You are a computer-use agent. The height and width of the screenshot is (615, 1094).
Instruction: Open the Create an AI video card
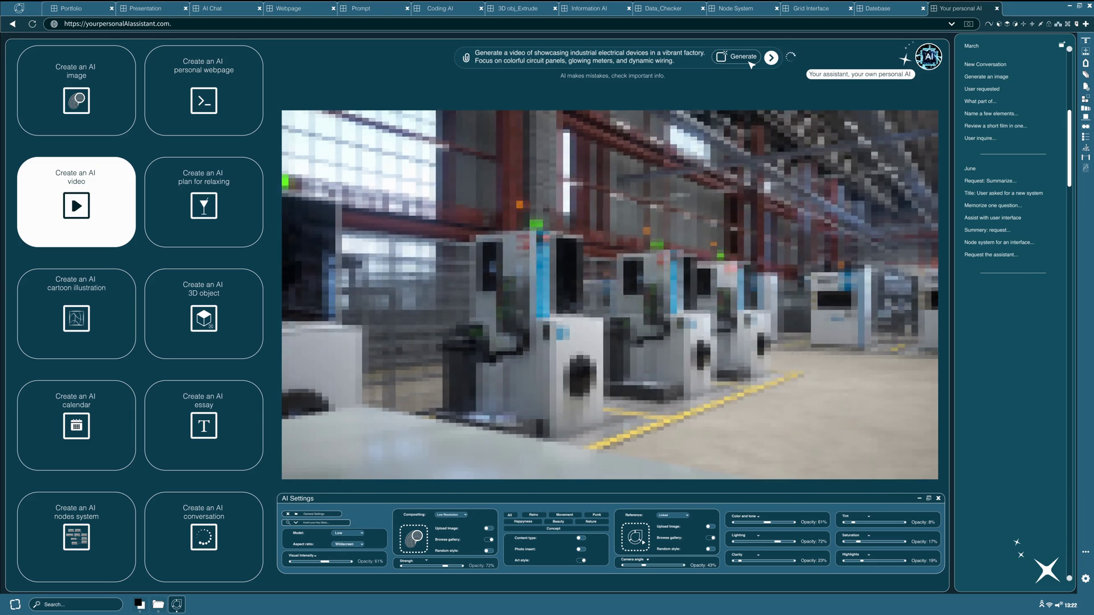tap(76, 202)
